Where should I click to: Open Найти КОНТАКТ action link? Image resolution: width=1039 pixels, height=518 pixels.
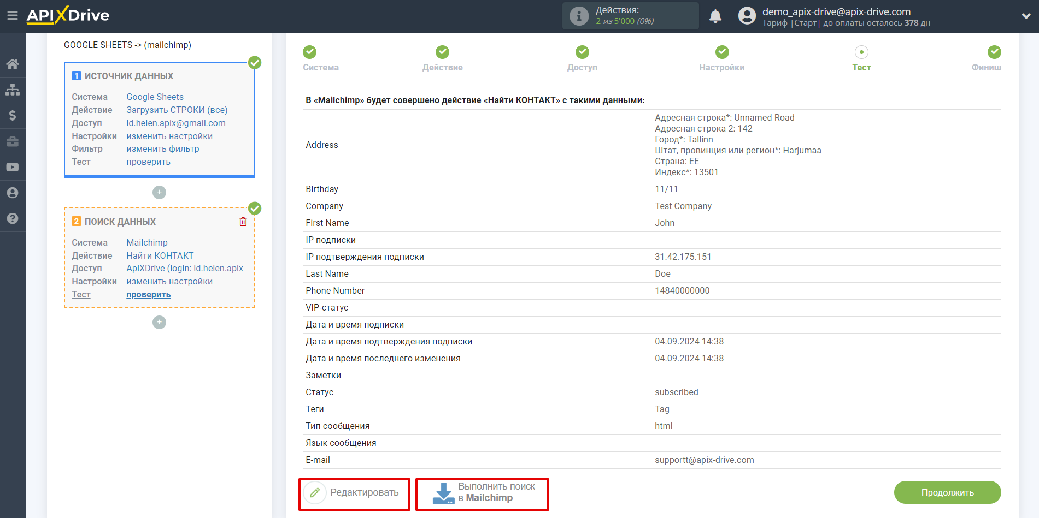(160, 255)
